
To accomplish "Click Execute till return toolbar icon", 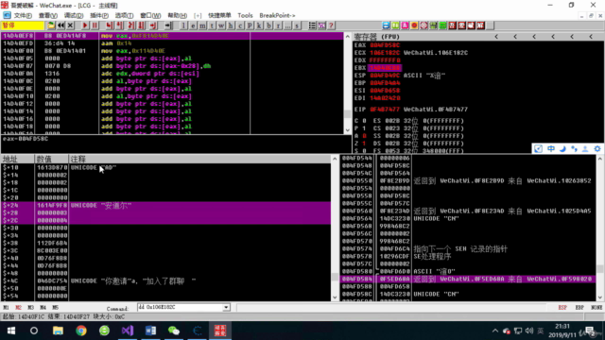I will pos(153,25).
